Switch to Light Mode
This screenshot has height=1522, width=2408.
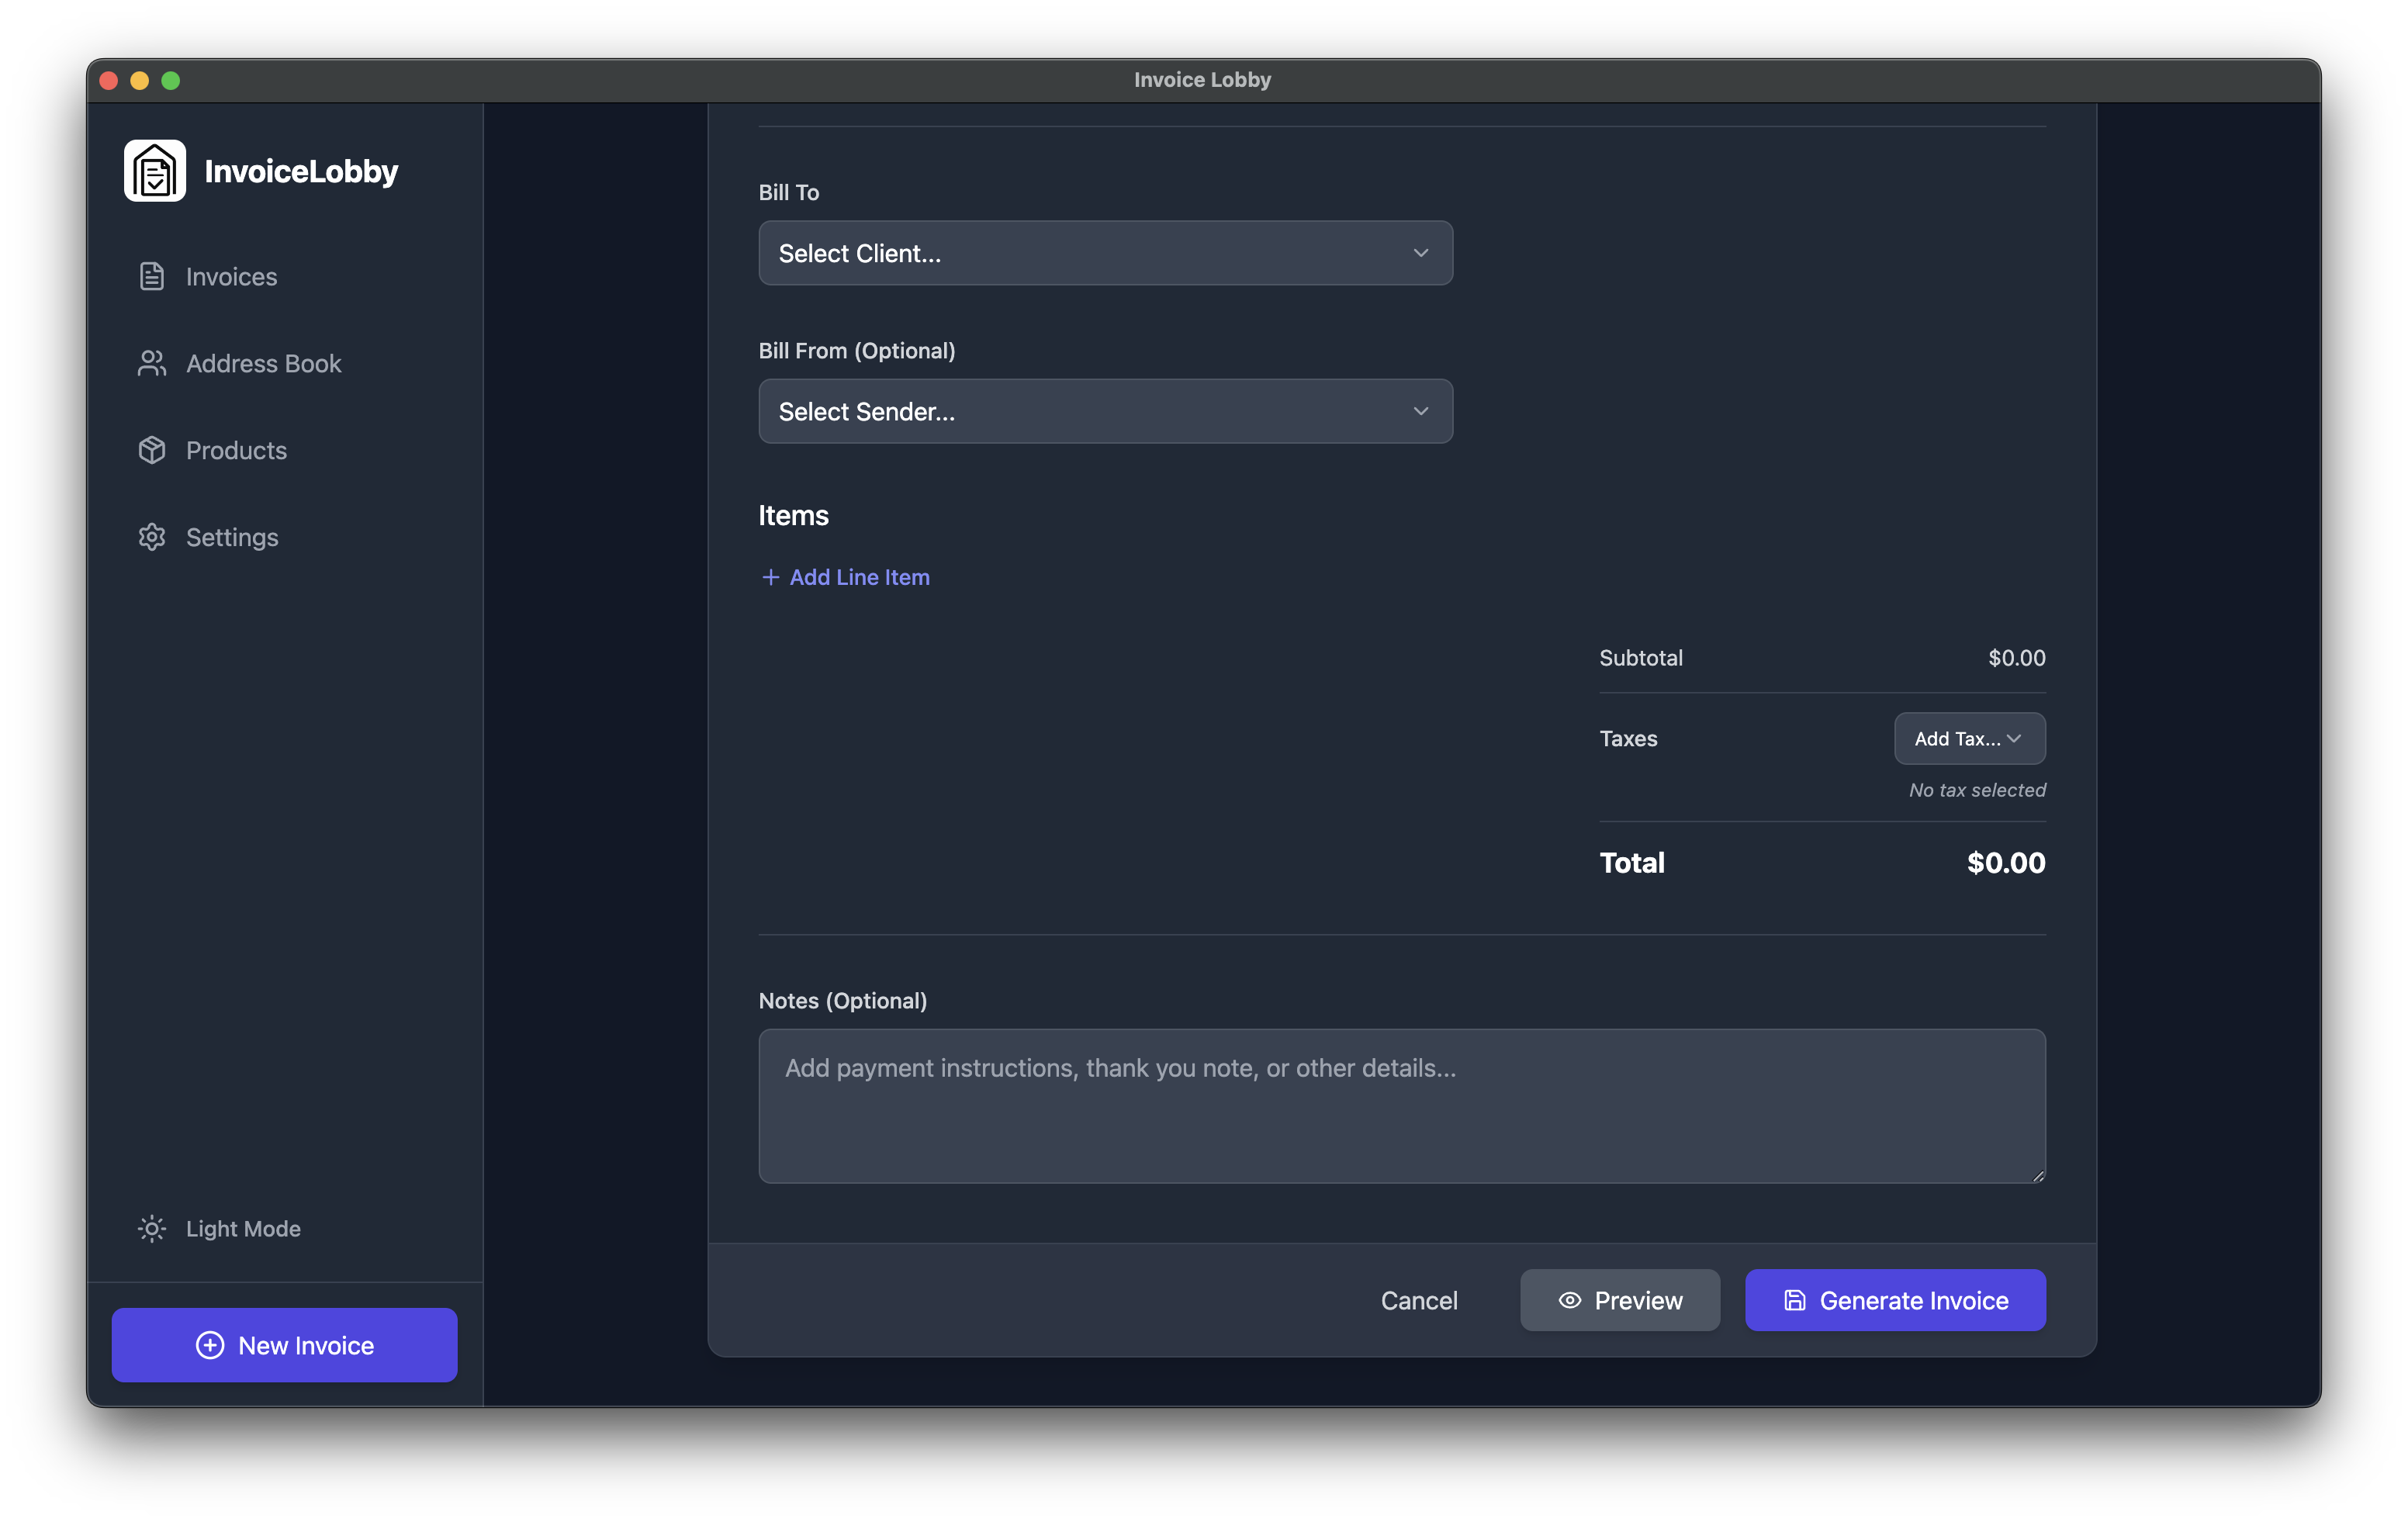[x=242, y=1229]
